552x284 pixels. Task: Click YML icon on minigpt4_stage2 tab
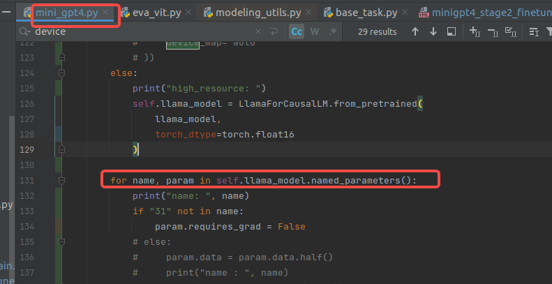click(x=424, y=13)
